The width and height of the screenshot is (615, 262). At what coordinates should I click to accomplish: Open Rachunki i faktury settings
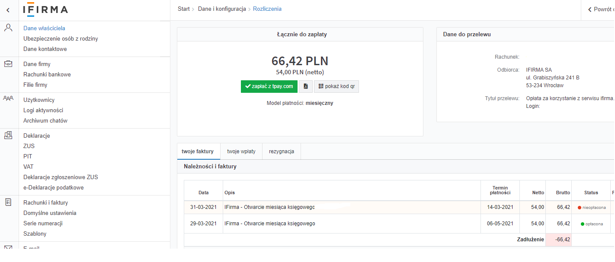tap(45, 202)
